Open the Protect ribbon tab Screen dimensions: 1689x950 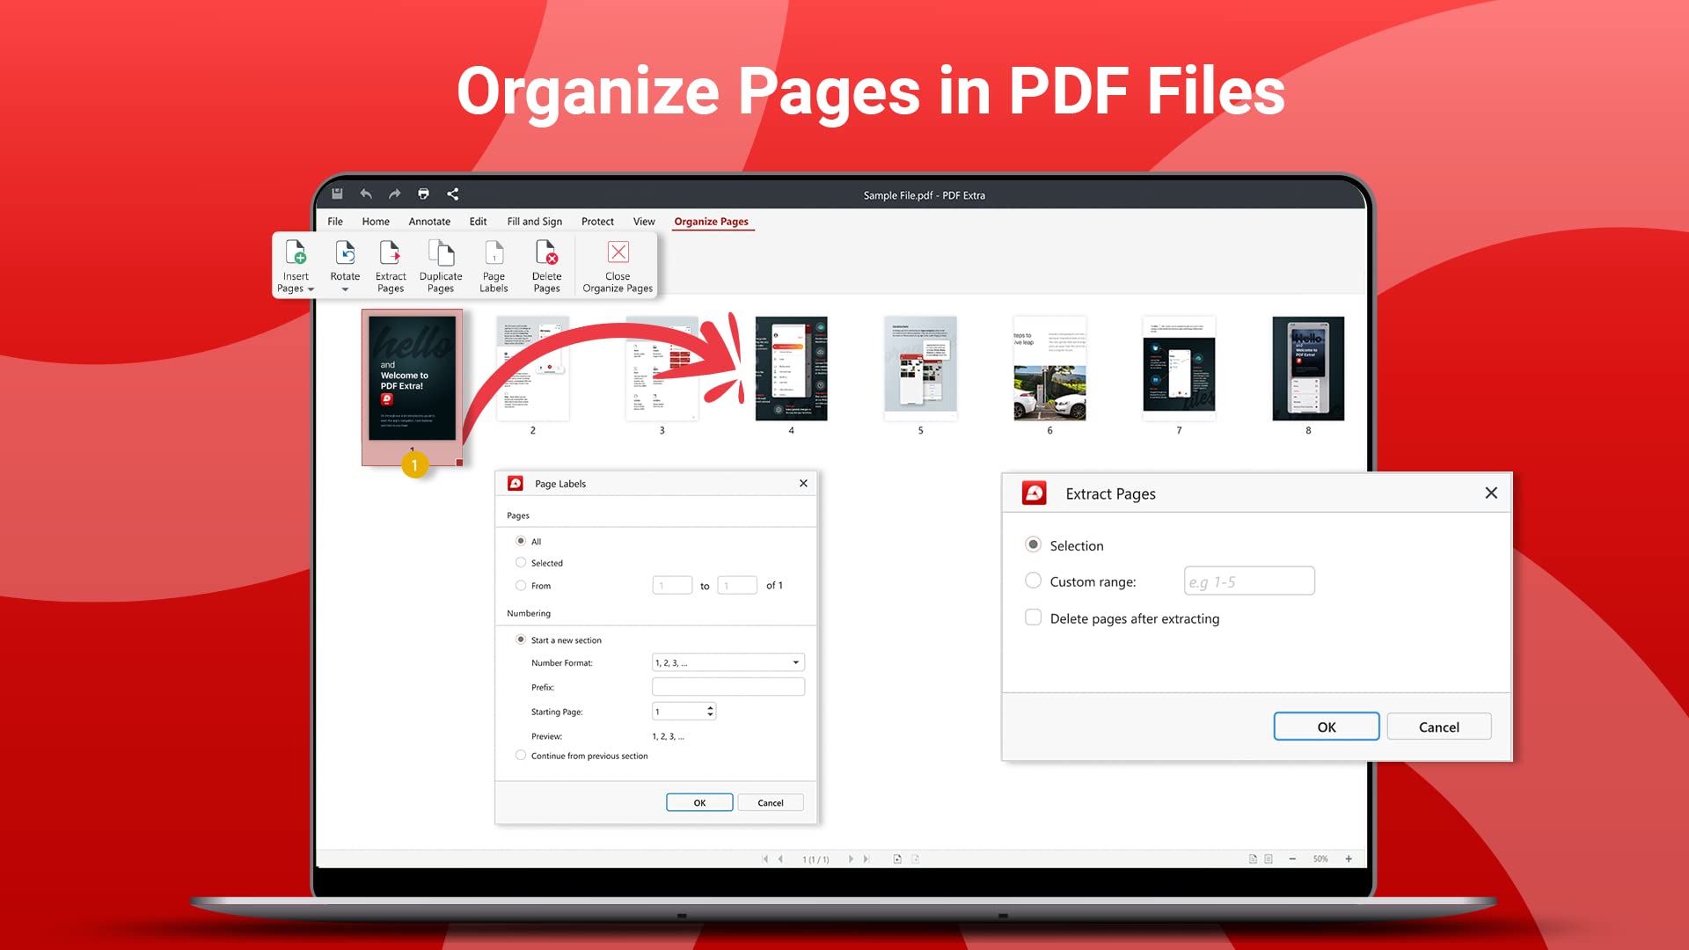[x=597, y=221]
